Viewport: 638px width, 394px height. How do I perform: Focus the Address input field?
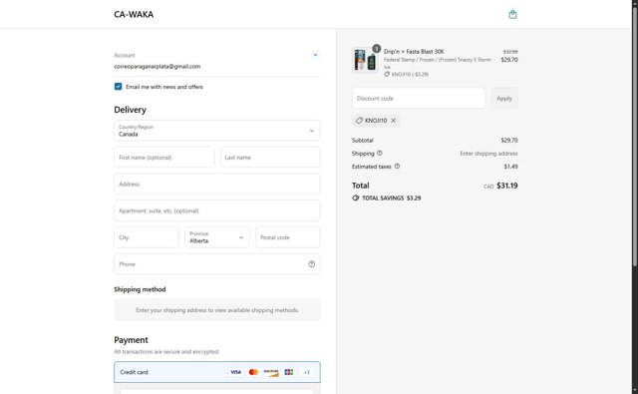pos(217,184)
